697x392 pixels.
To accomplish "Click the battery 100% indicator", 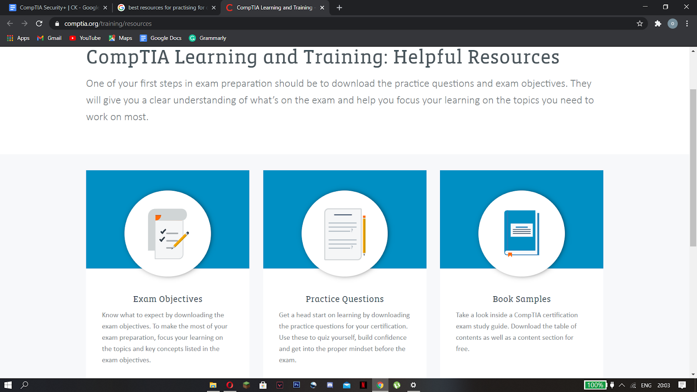I will click(595, 385).
